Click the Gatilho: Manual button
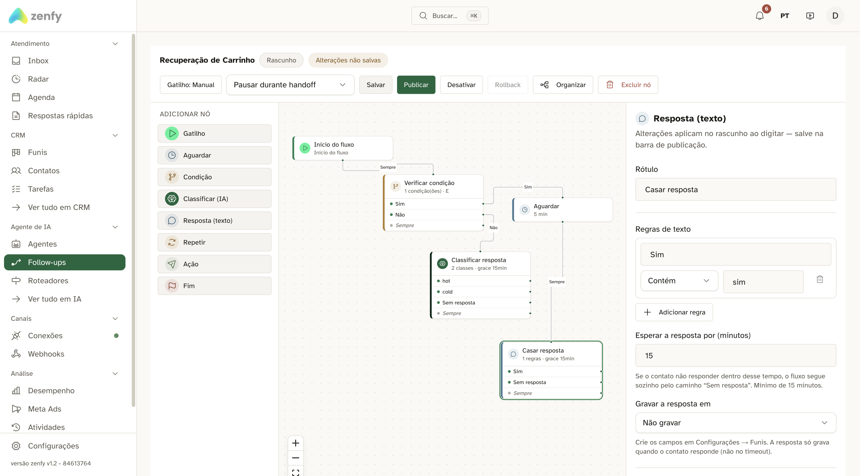This screenshot has width=860, height=476. point(191,85)
